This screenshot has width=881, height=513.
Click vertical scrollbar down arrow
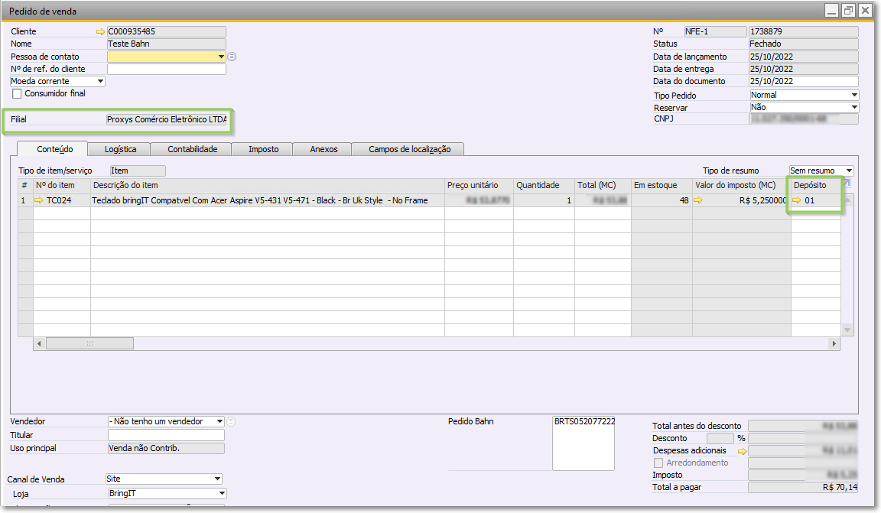(x=847, y=330)
